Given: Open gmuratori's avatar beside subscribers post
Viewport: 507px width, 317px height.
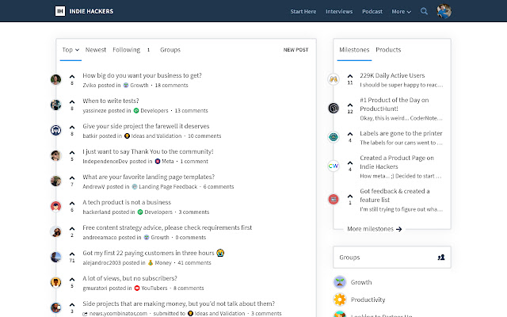Looking at the screenshot, I should coord(55,282).
